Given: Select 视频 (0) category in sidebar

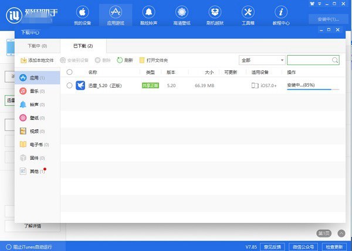Looking at the screenshot, I should (38, 131).
